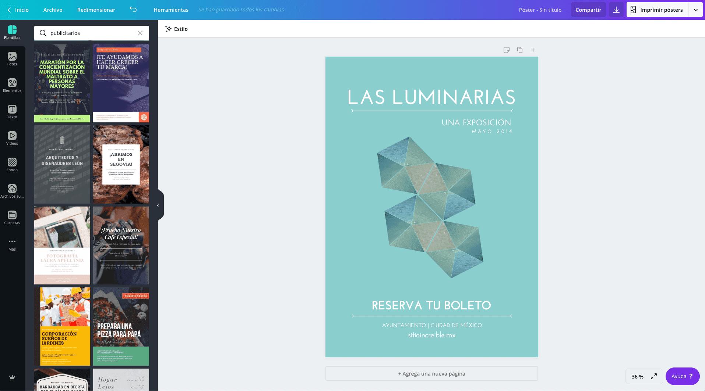Open the Carpetas panel
Viewport: 705px width, 391px height.
[12, 218]
